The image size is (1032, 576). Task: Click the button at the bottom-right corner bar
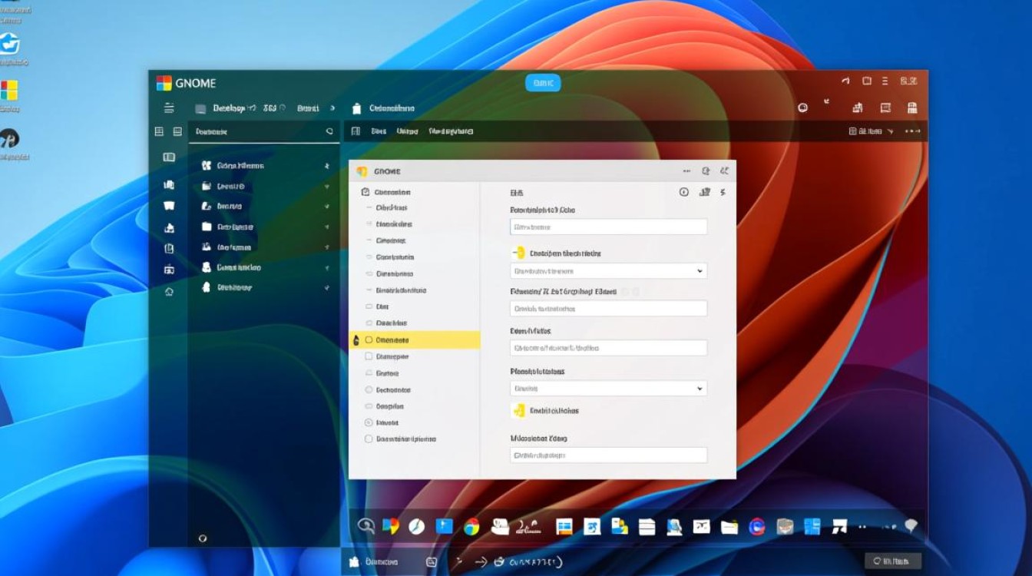click(x=892, y=561)
